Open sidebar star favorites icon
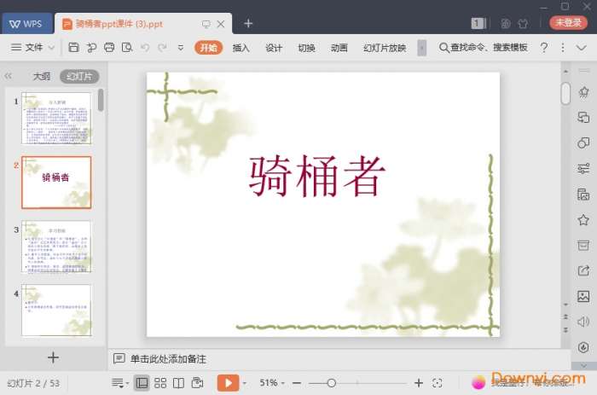 (x=583, y=220)
